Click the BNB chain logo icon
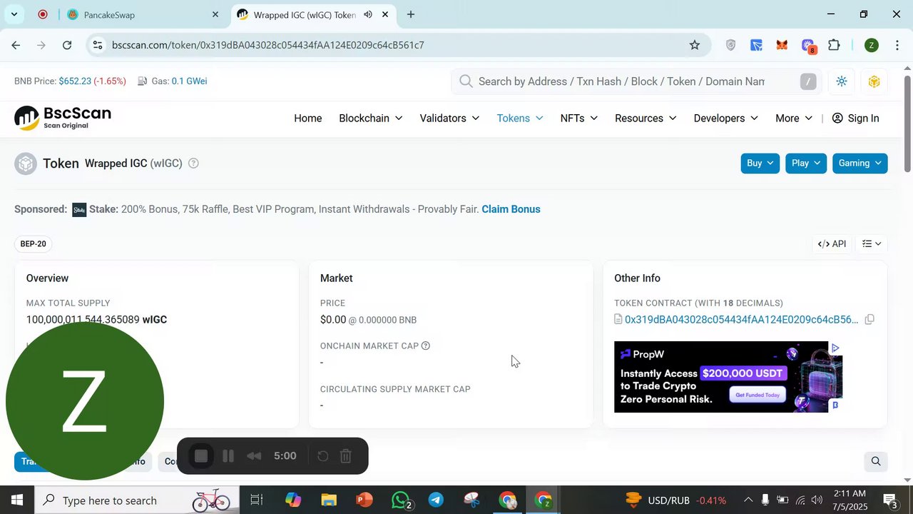The image size is (913, 514). point(874,81)
